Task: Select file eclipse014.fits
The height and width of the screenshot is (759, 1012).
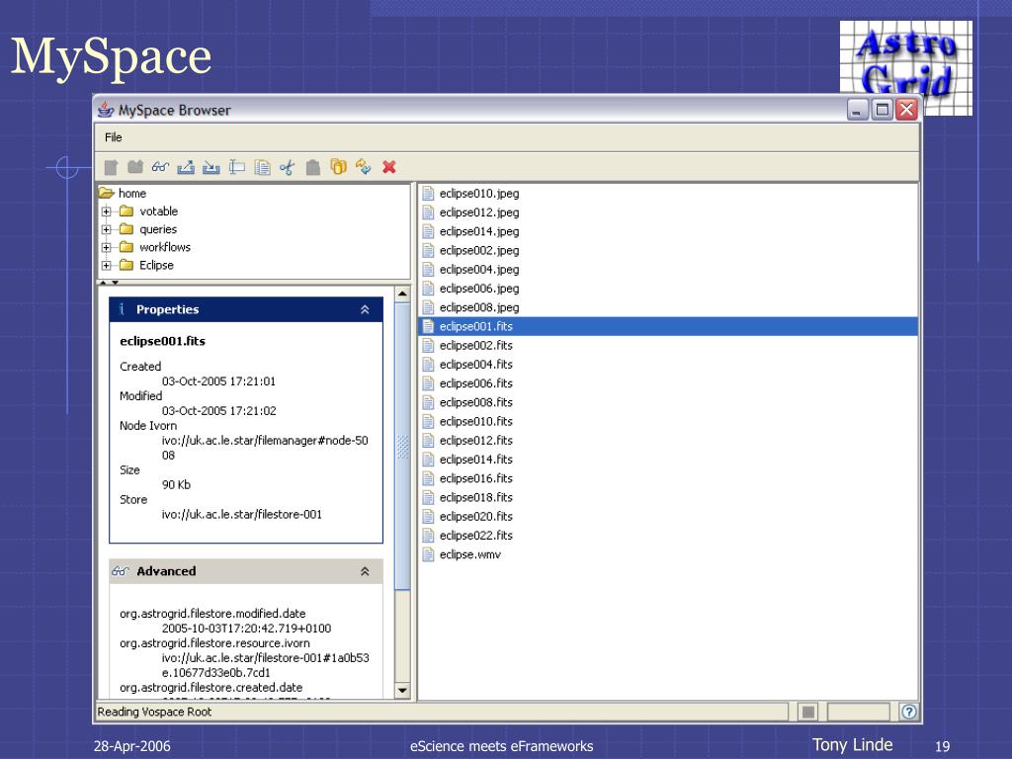Action: pyautogui.click(x=476, y=460)
